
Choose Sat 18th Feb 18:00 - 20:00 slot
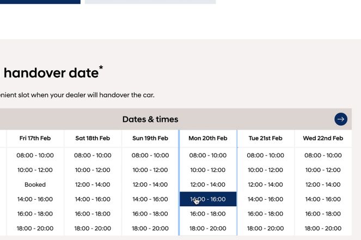tap(93, 229)
